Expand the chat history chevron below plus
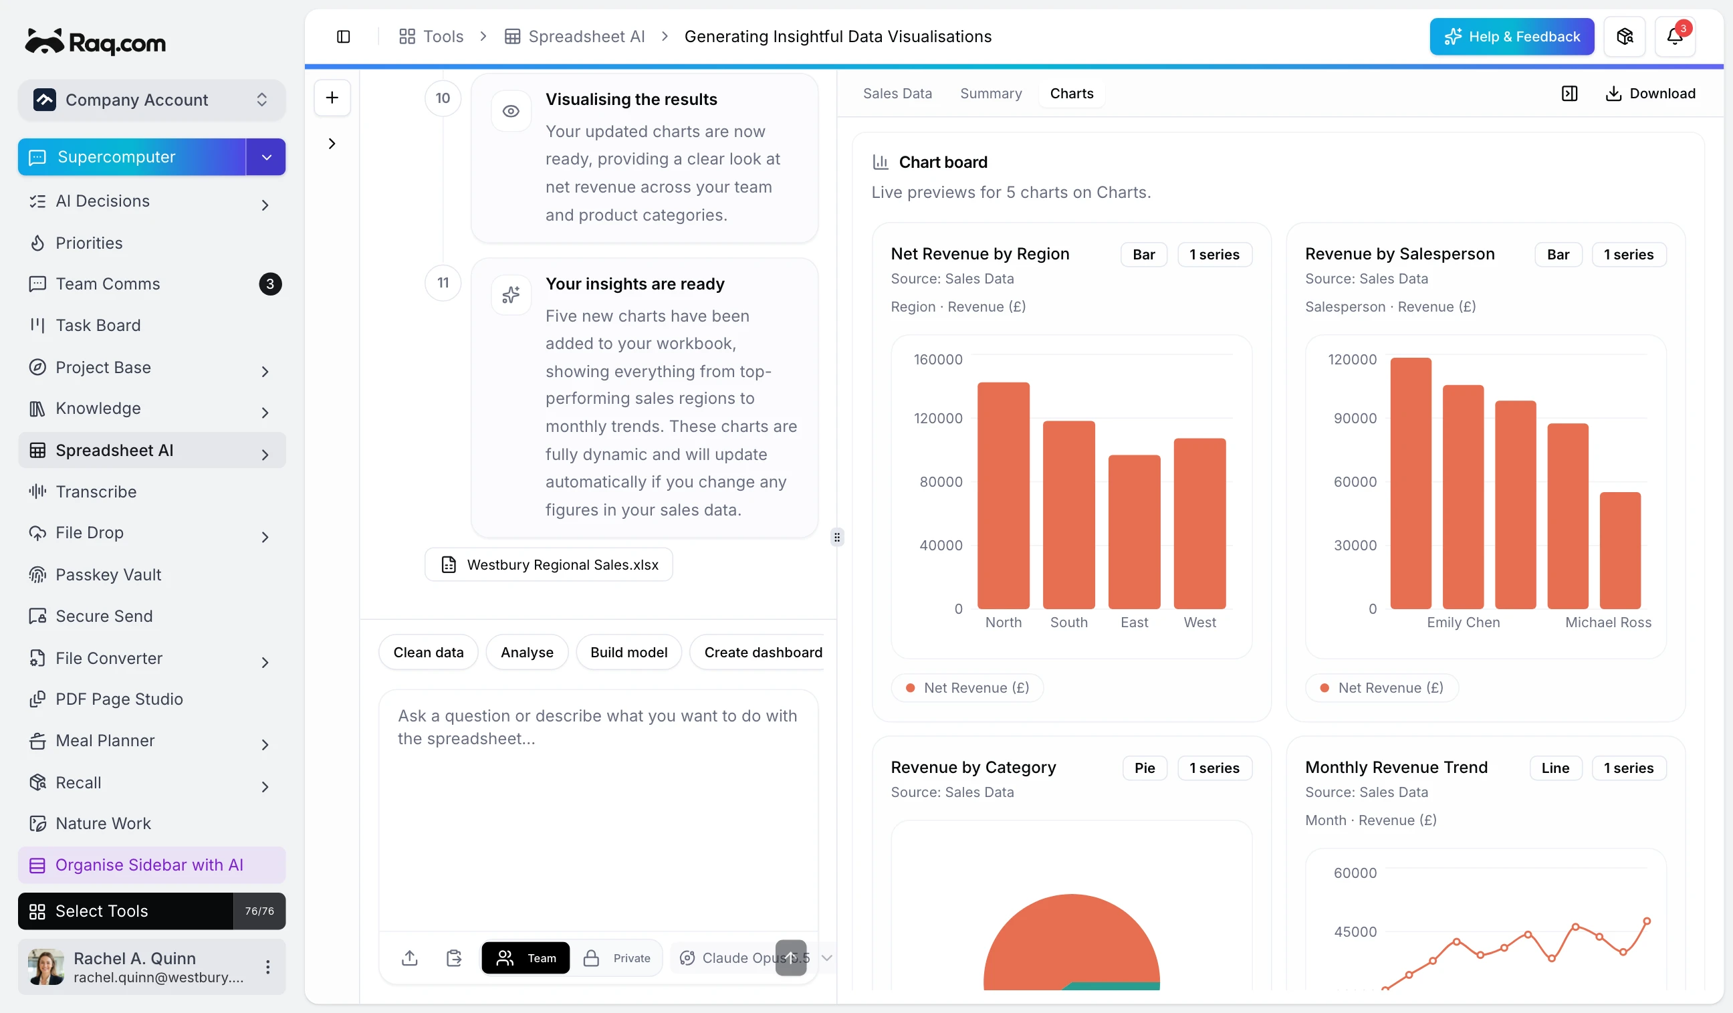Screen dimensions: 1733x1013 click(332, 144)
